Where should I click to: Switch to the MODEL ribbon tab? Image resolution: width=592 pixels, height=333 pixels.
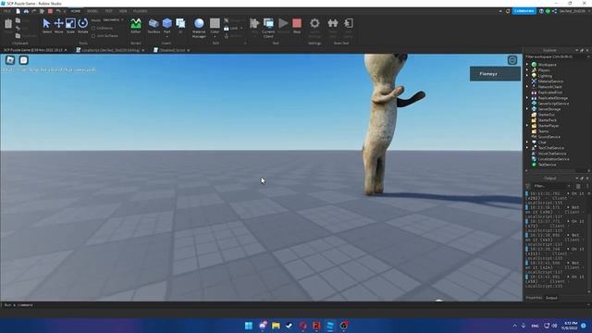(x=92, y=11)
